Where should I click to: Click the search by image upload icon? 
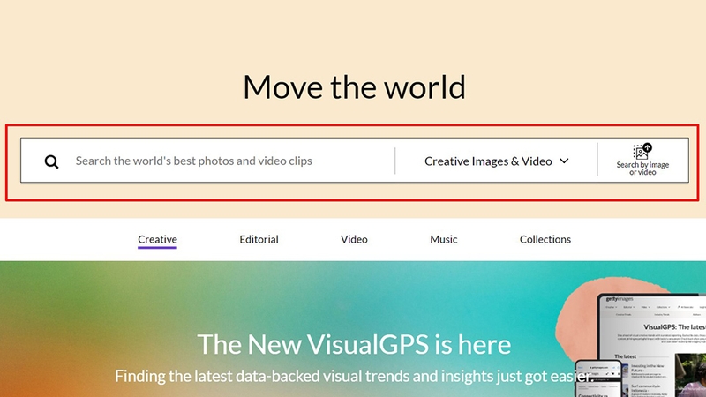[x=642, y=152]
